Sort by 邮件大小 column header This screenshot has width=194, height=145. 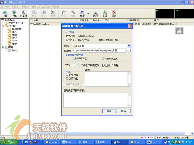coord(97,20)
